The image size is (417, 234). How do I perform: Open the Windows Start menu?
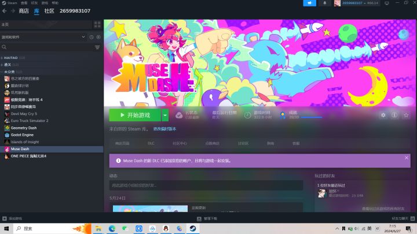point(6,228)
